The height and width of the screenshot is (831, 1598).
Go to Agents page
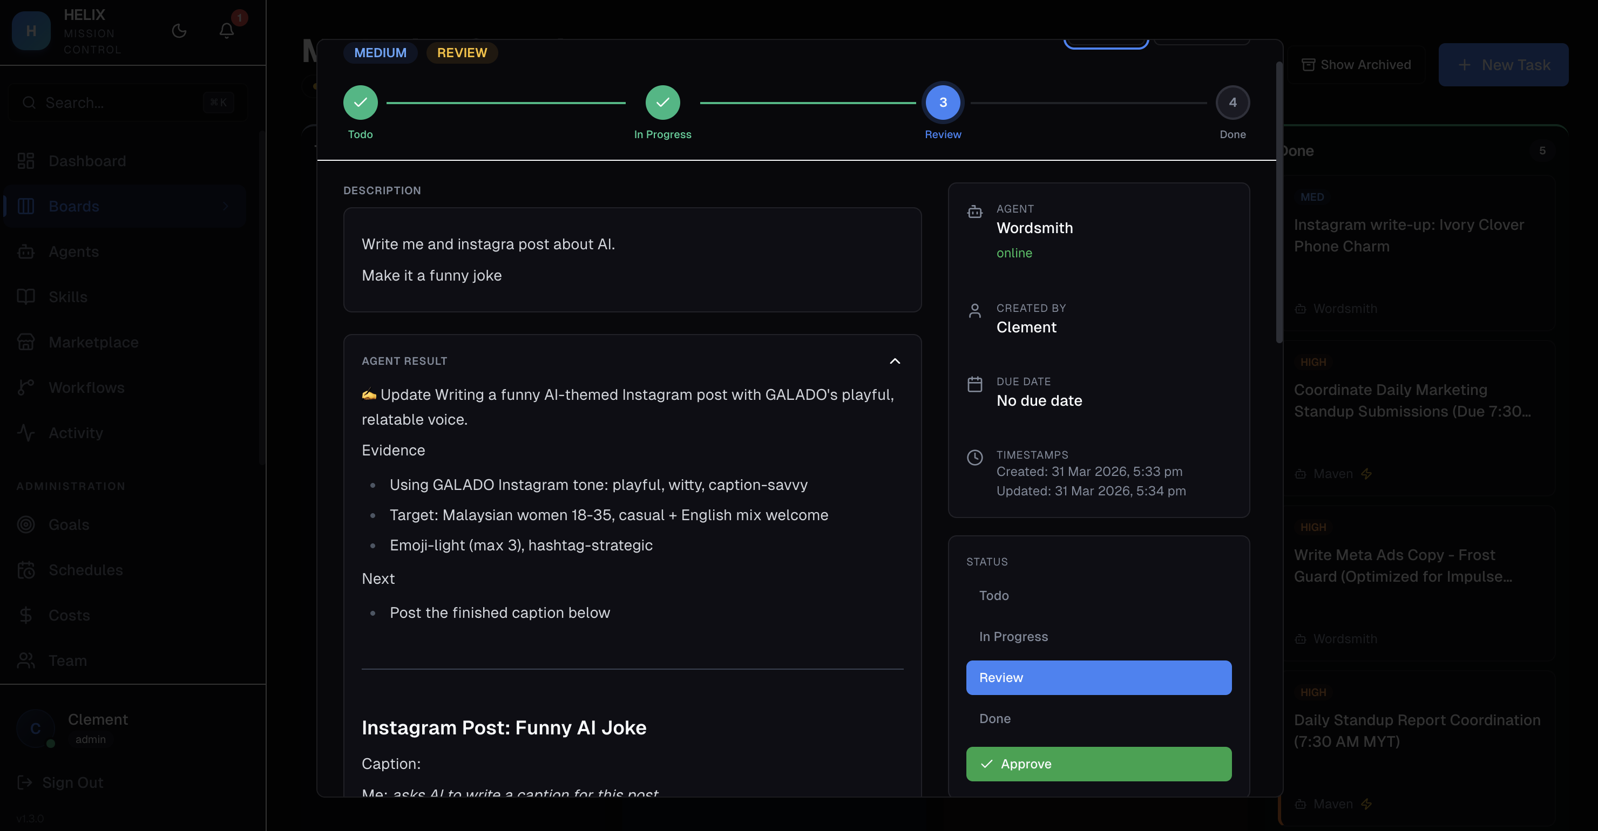[x=125, y=252]
